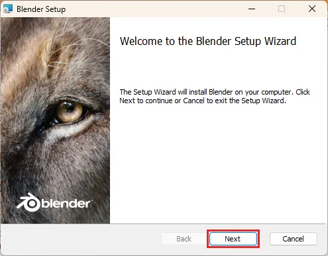328x256 pixels.
Task: Click the disabled Back button
Action: pyautogui.click(x=184, y=239)
